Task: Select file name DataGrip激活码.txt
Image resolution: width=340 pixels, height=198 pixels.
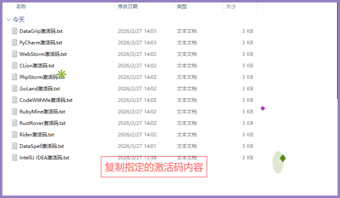Action: tap(41, 31)
